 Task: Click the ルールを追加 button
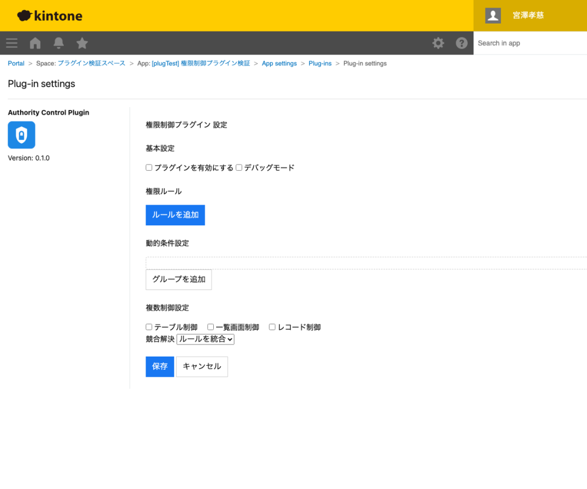[x=175, y=215]
